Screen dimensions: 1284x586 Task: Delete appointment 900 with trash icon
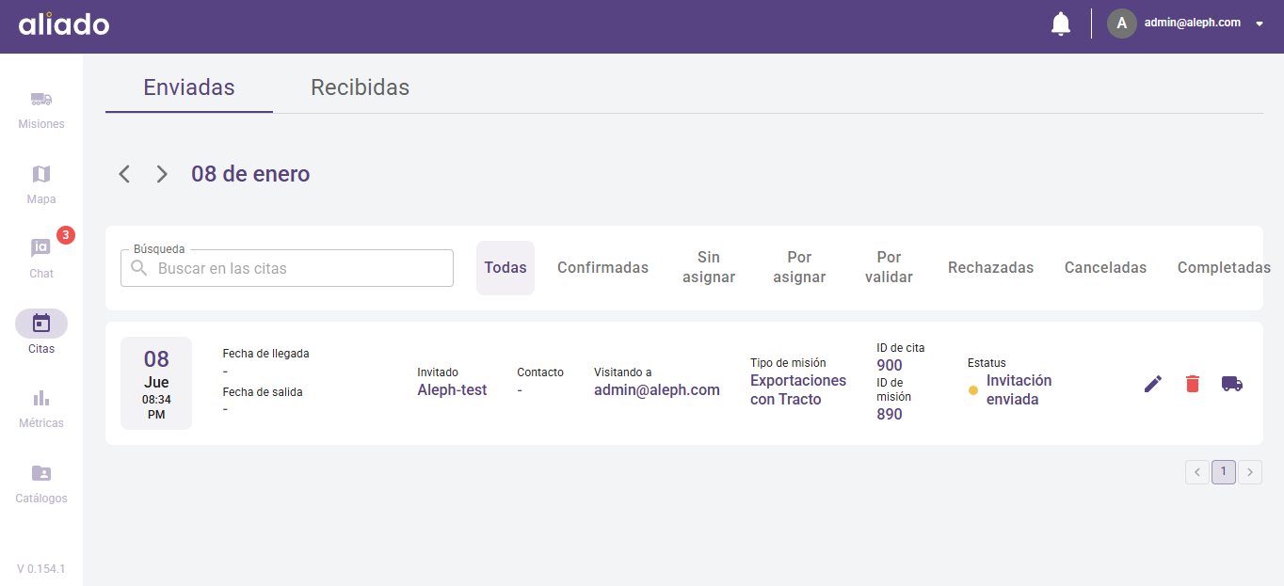coord(1193,384)
